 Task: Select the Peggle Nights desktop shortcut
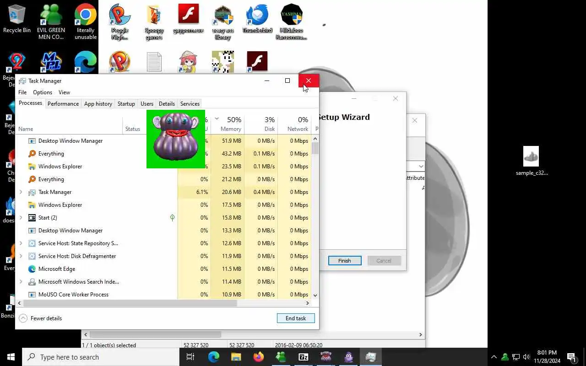point(119,22)
